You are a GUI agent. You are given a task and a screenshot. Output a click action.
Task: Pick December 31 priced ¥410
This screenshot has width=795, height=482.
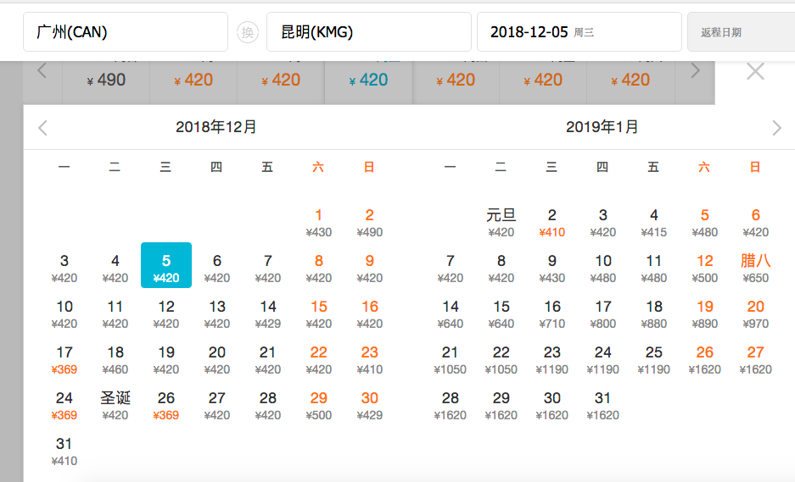pos(64,452)
